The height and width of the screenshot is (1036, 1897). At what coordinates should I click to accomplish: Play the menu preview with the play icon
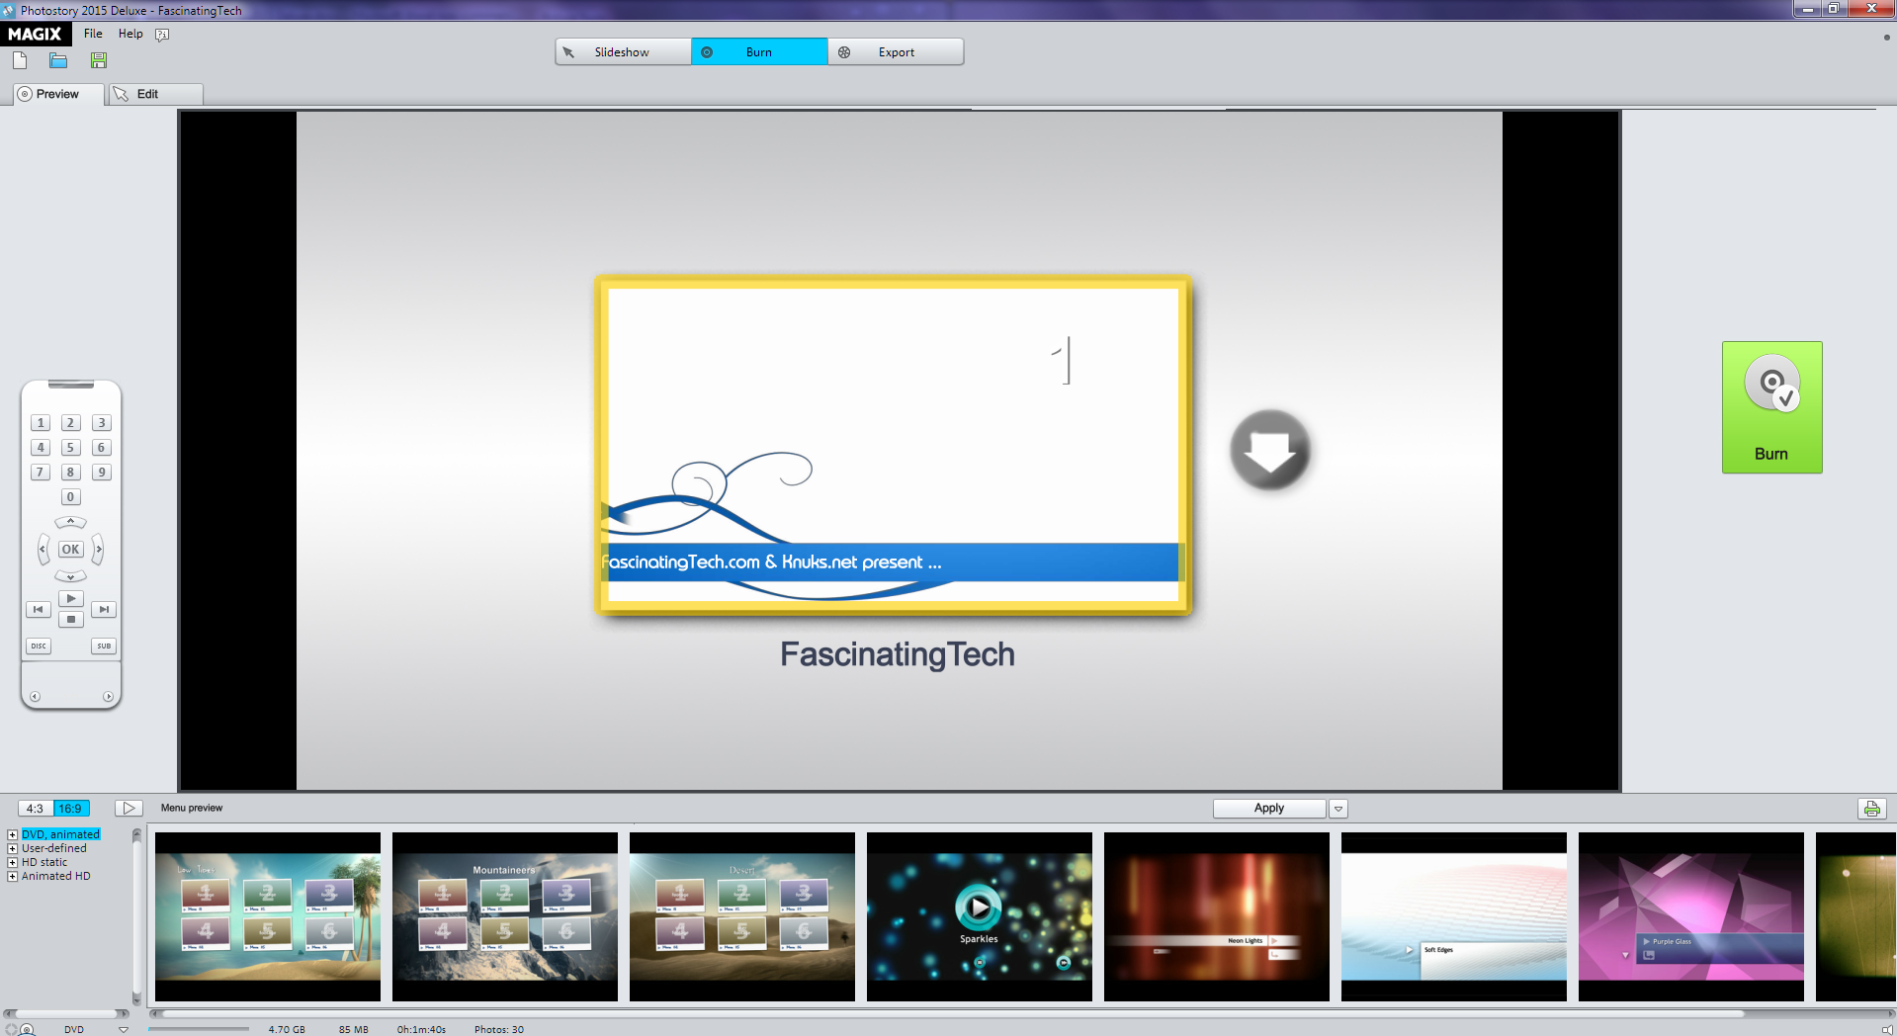(129, 809)
